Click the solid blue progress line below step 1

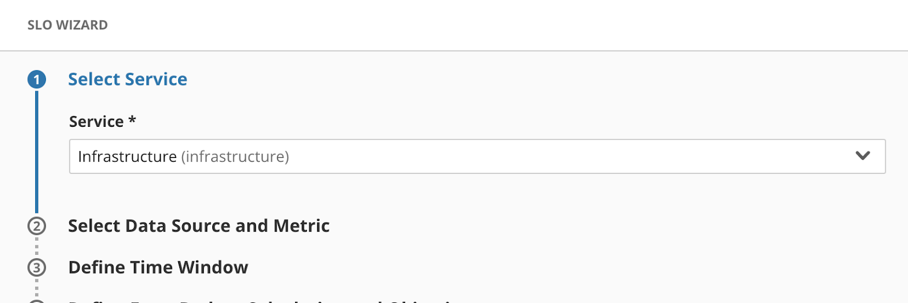pos(37,152)
